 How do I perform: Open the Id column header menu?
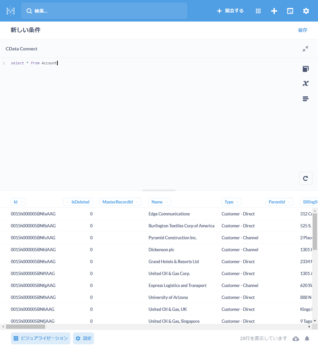tap(18, 202)
